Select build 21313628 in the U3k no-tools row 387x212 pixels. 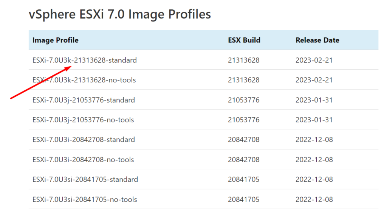[x=244, y=80]
